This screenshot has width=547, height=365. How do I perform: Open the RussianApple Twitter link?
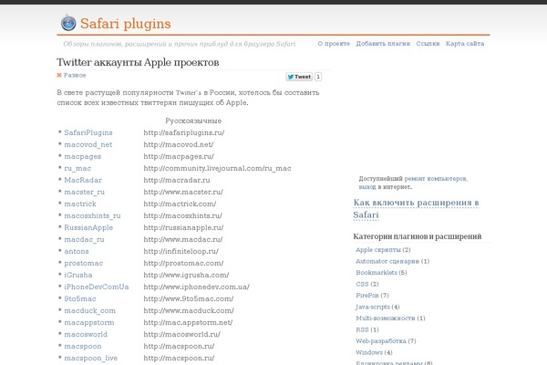coord(88,228)
